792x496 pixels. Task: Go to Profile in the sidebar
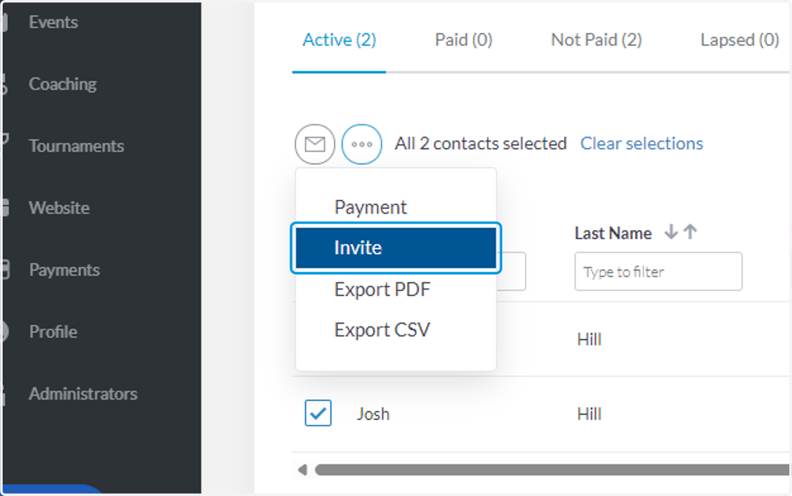(53, 332)
